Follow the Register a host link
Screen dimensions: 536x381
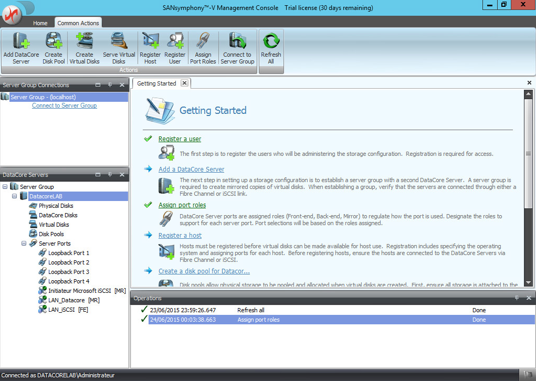(180, 236)
